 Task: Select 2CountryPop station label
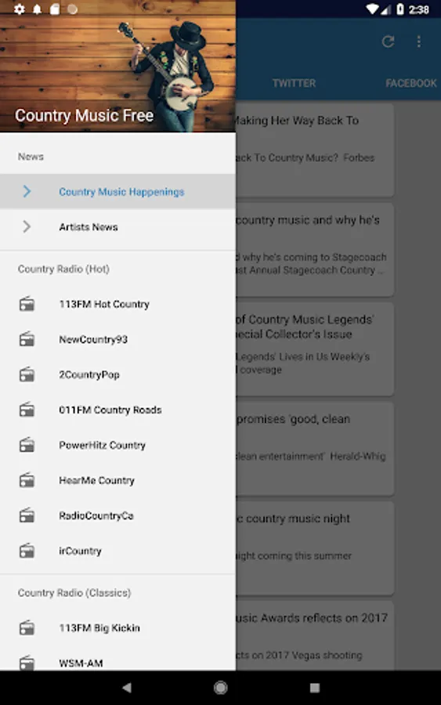pos(89,375)
